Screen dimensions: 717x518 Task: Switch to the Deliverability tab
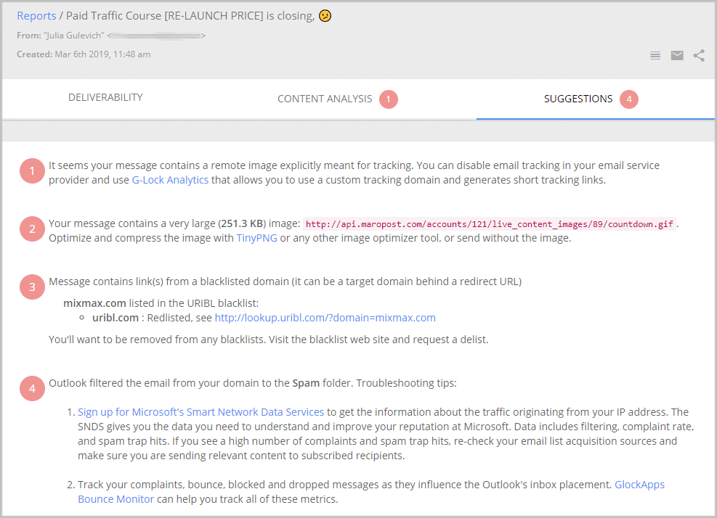click(x=105, y=97)
